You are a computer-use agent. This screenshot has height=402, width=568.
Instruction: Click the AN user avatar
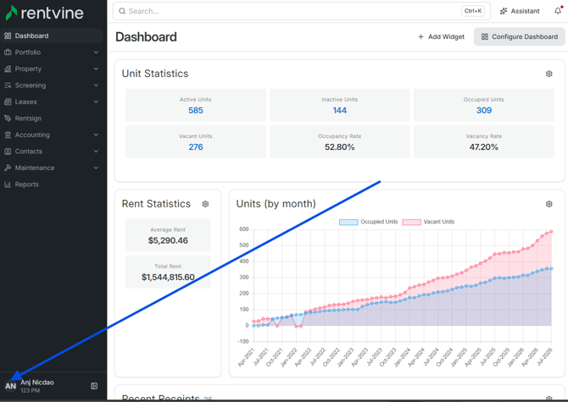(10, 386)
